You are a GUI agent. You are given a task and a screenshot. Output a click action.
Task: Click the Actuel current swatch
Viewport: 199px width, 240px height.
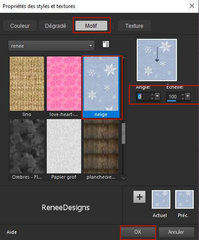coord(161,199)
